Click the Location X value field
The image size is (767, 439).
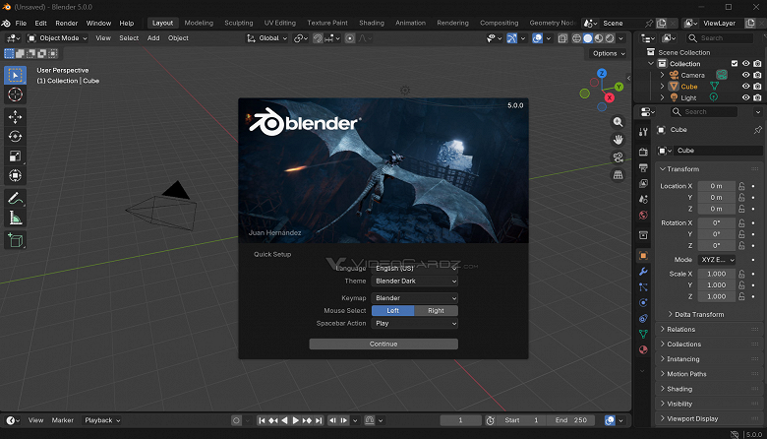click(716, 186)
